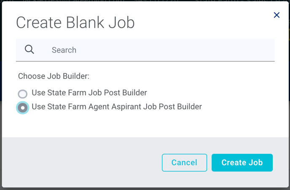Click the teal Create Job button
This screenshot has height=190, width=290.
242,163
